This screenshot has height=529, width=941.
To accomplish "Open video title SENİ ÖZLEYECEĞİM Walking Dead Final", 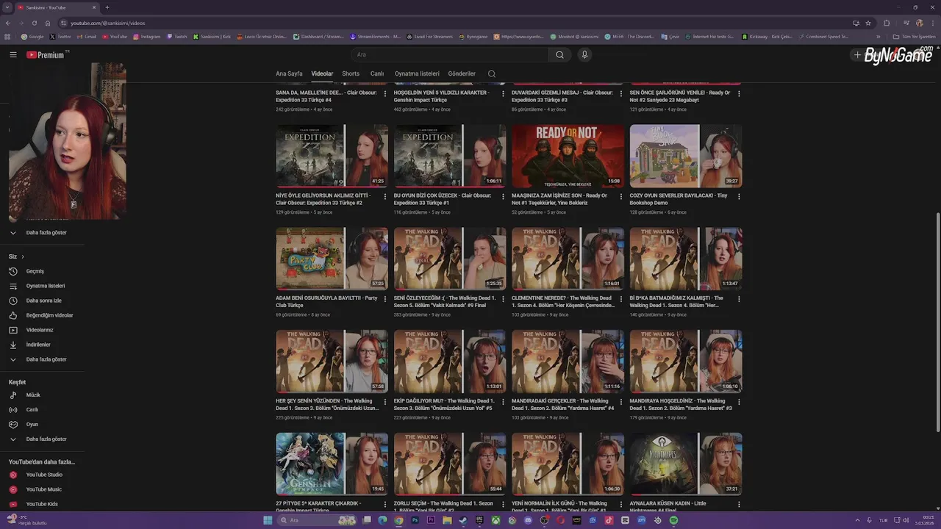I will pyautogui.click(x=444, y=301).
